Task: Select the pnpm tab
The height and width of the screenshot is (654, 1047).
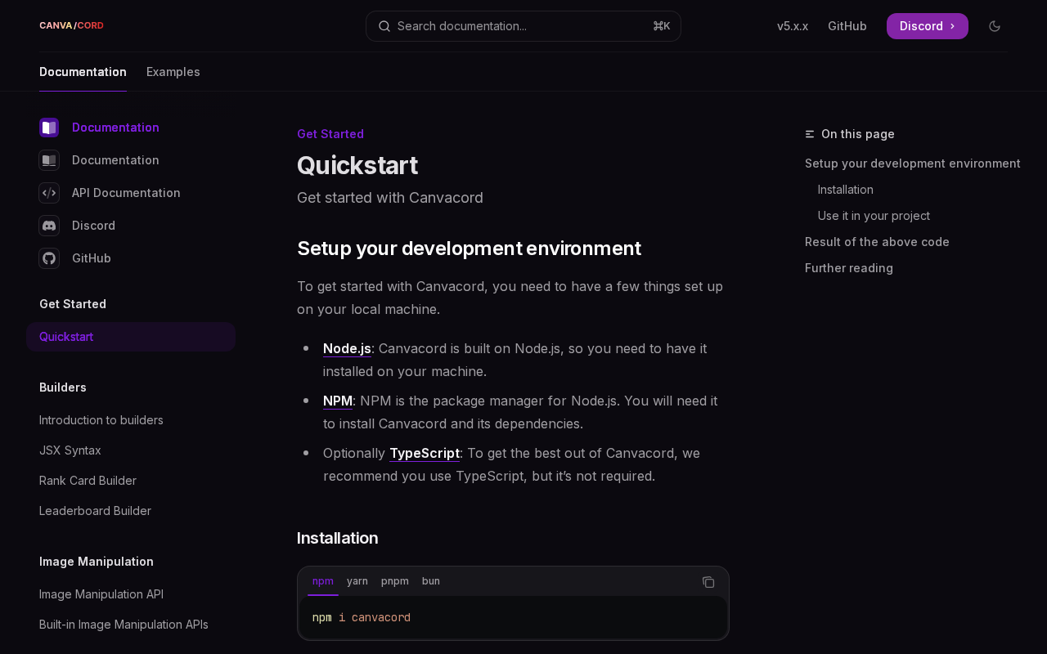Action: click(395, 581)
